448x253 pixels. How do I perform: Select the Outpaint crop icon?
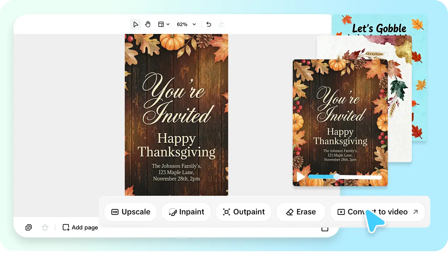(x=226, y=212)
